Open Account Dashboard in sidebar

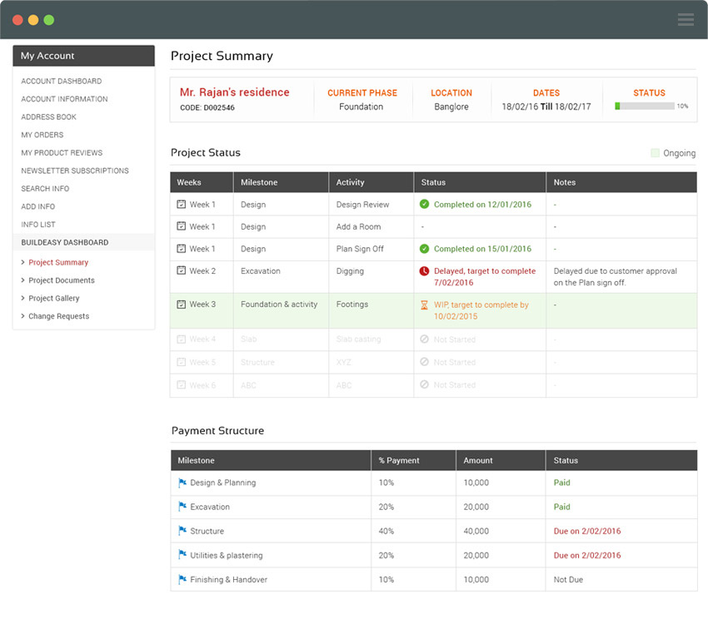coord(62,82)
